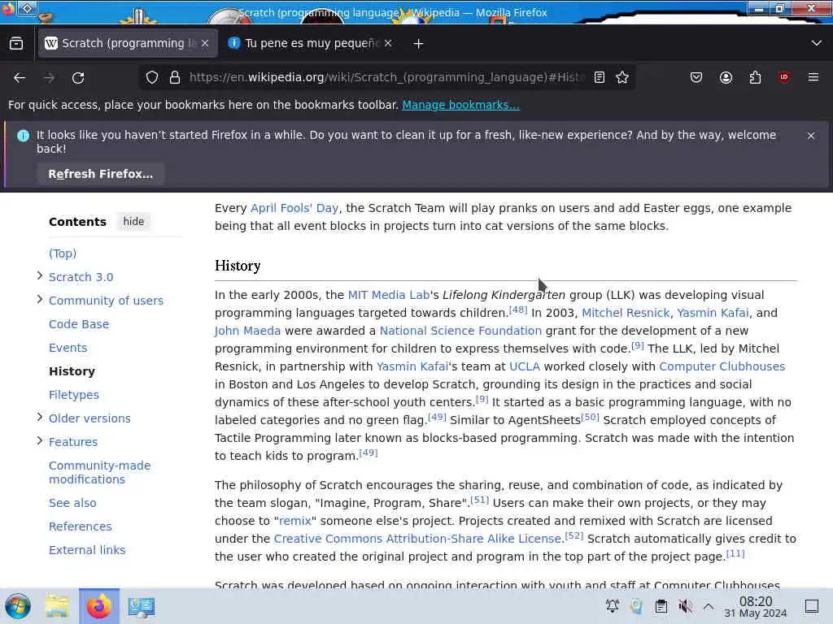Open uBlock Origin extension icon

pyautogui.click(x=783, y=77)
